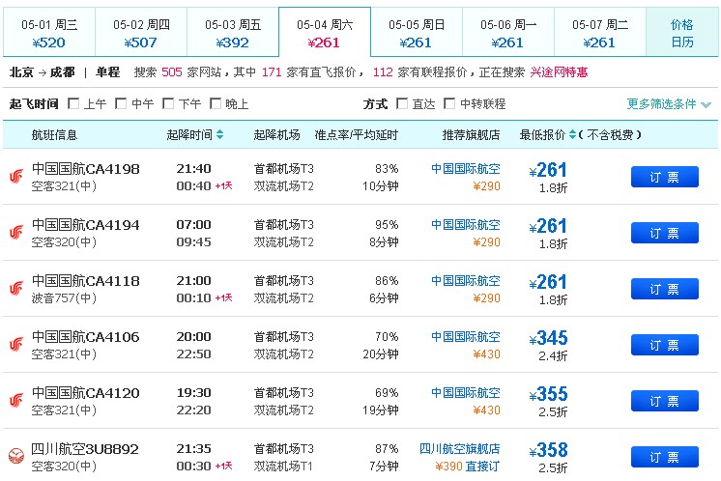Open 中国国际航空 store link for CA4120
721x481 pixels.
pyautogui.click(x=465, y=393)
